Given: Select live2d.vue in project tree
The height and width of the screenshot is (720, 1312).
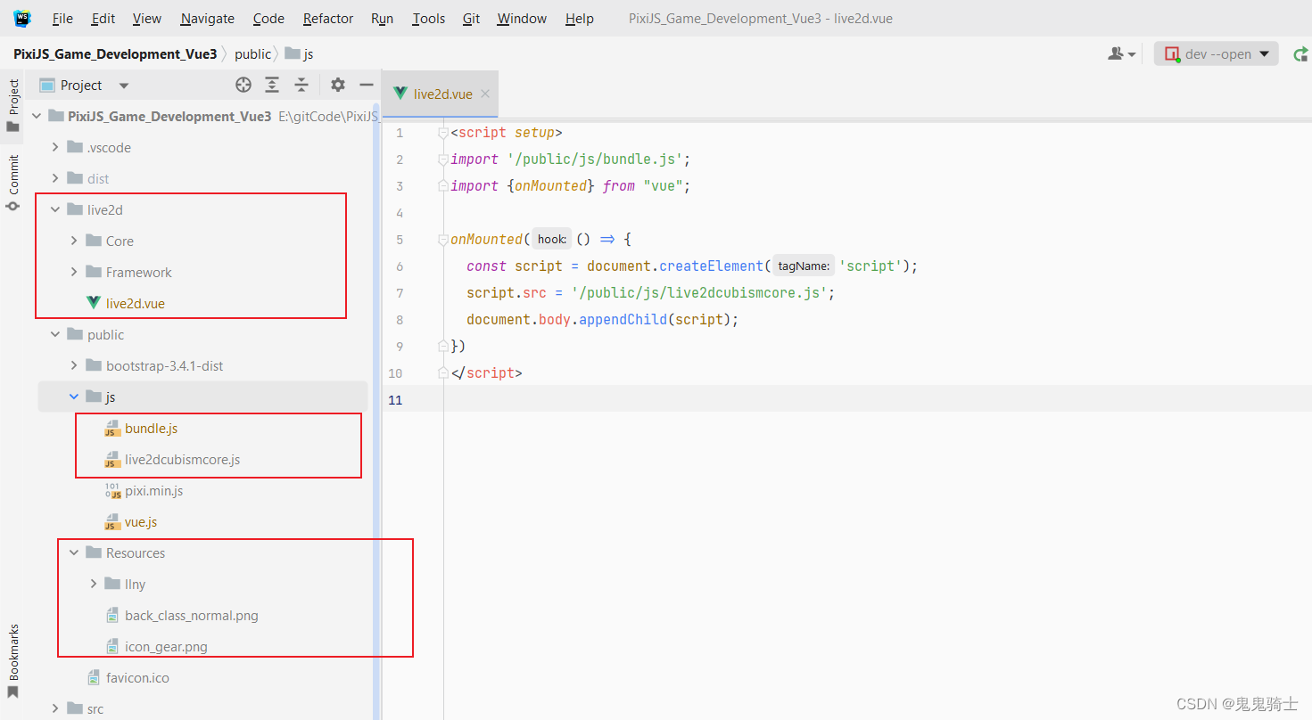Looking at the screenshot, I should coord(135,303).
